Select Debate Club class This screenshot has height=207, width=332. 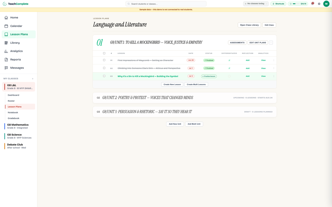pos(19,146)
